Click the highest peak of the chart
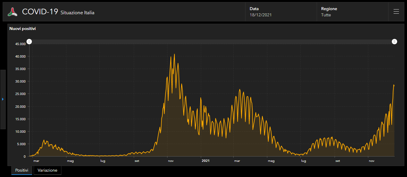 pyautogui.click(x=174, y=54)
